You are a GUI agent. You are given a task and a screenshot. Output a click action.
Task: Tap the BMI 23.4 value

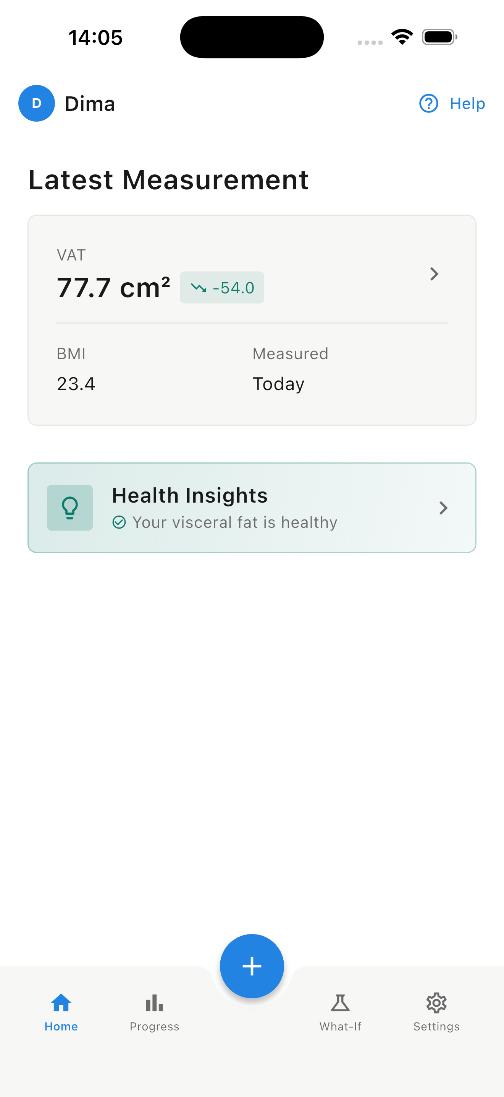click(x=76, y=384)
